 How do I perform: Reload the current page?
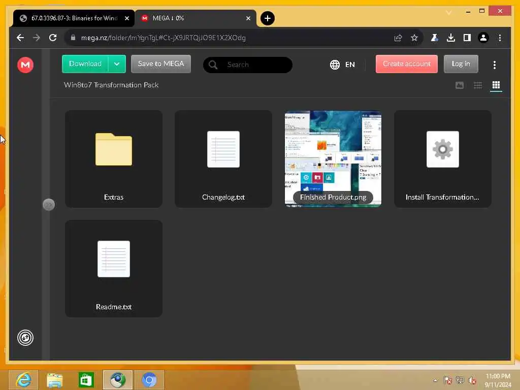(x=53, y=38)
